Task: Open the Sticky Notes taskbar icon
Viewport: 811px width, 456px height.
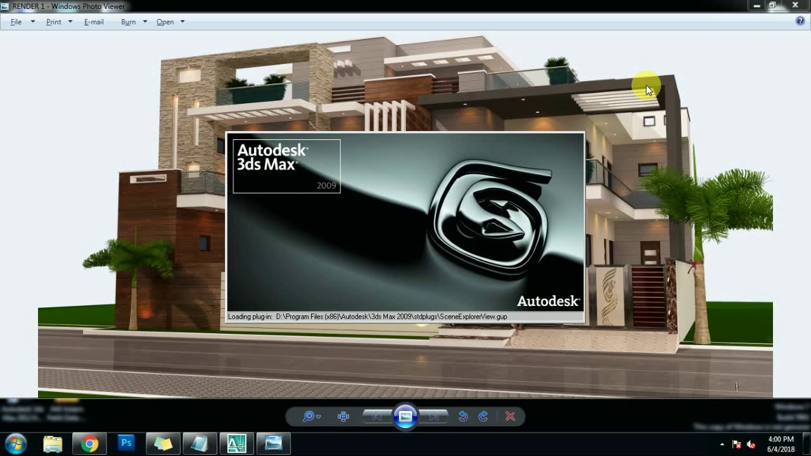Action: pyautogui.click(x=163, y=443)
